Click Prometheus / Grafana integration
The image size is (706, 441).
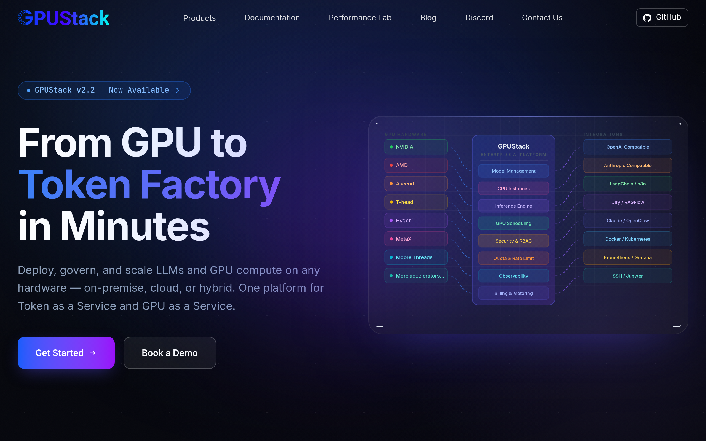click(x=627, y=257)
